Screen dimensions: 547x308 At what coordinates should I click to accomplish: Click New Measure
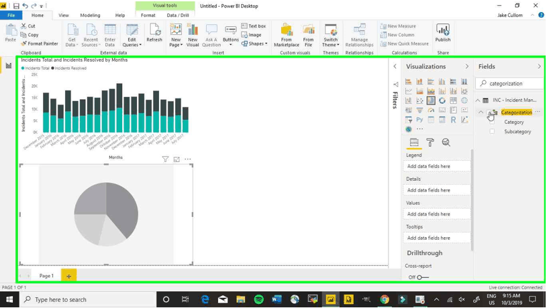[398, 26]
